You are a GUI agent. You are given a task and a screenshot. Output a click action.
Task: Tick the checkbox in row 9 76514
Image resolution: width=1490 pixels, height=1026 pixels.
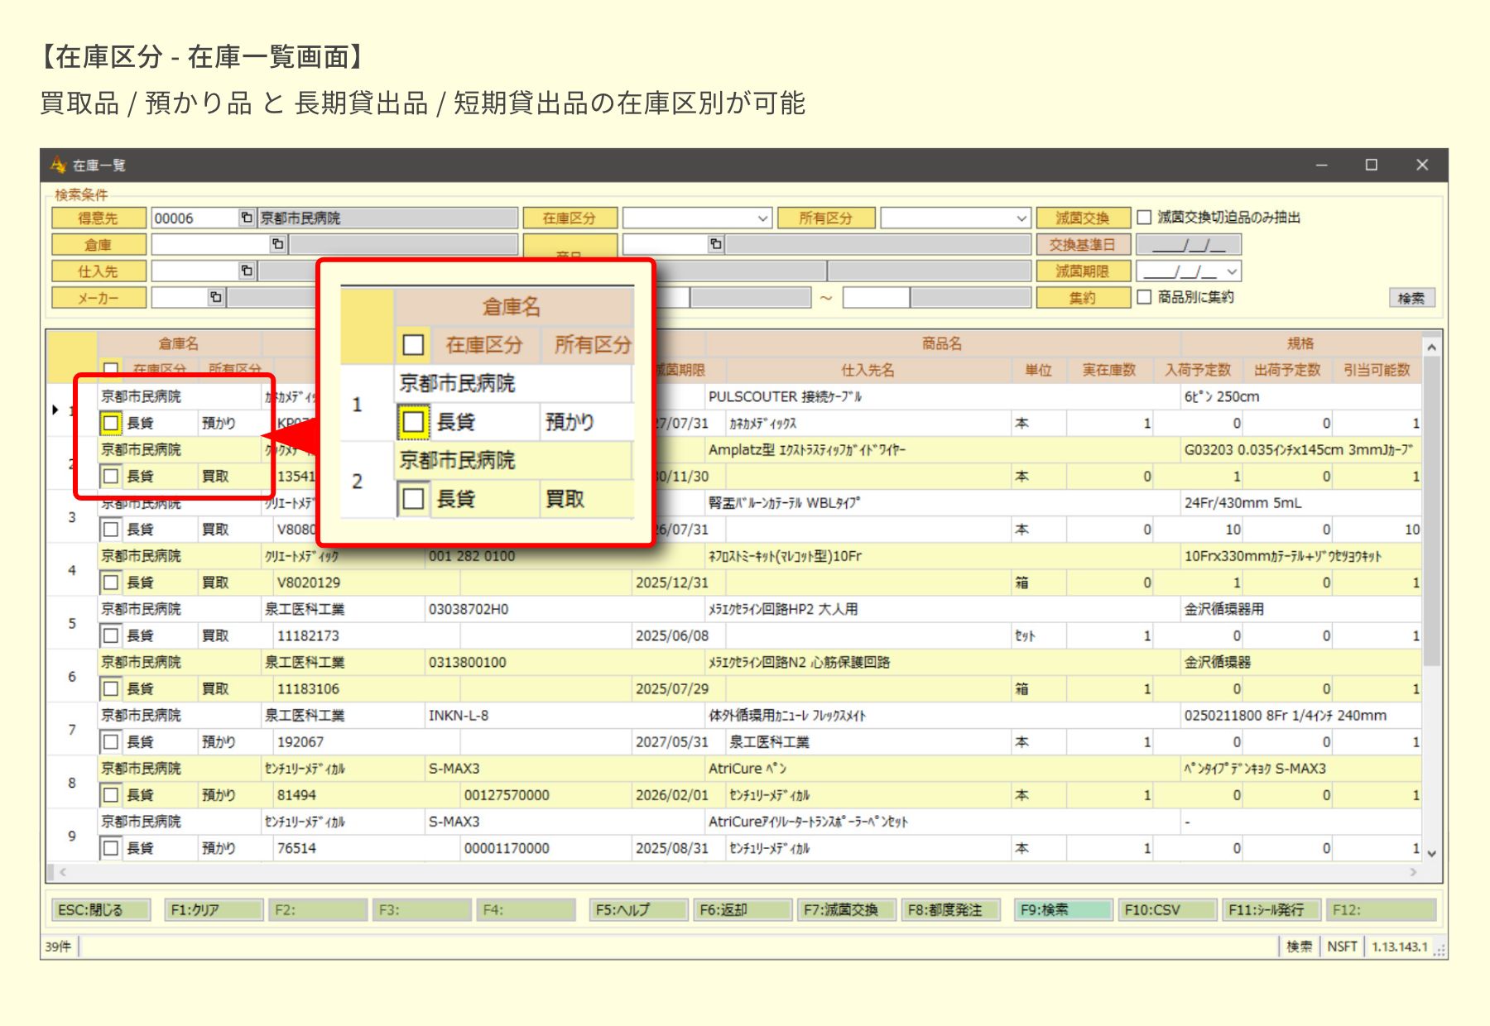110,848
